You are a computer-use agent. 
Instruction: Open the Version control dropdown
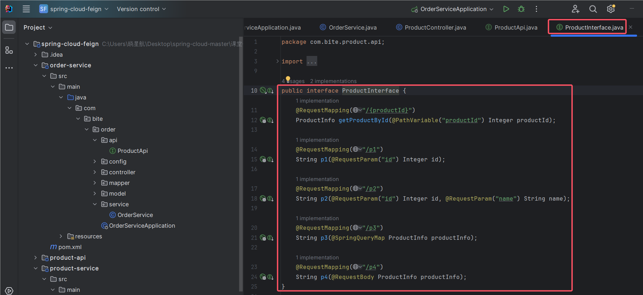point(142,9)
